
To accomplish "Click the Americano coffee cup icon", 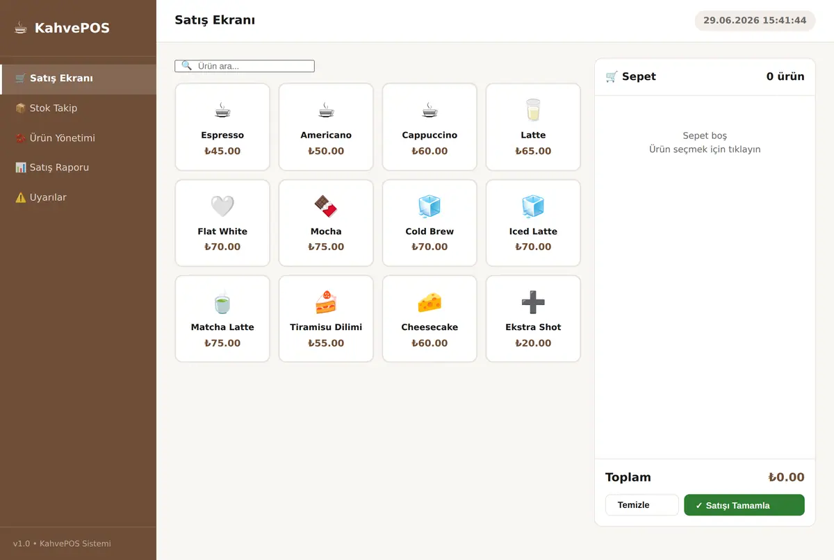I will (326, 110).
